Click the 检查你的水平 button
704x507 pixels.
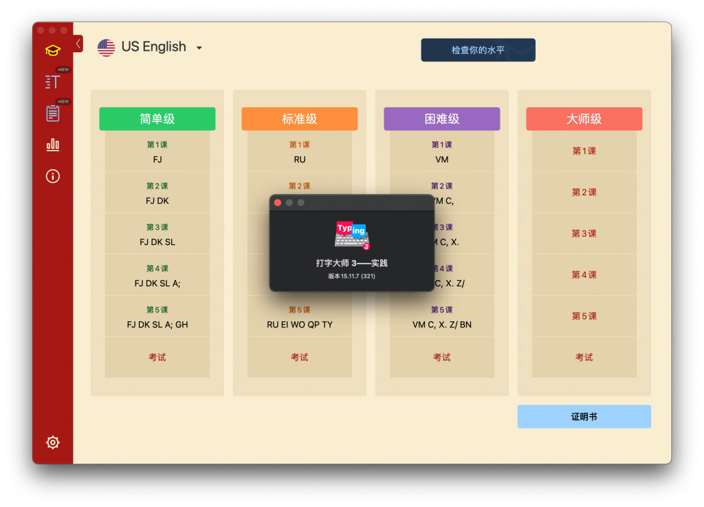pos(478,50)
